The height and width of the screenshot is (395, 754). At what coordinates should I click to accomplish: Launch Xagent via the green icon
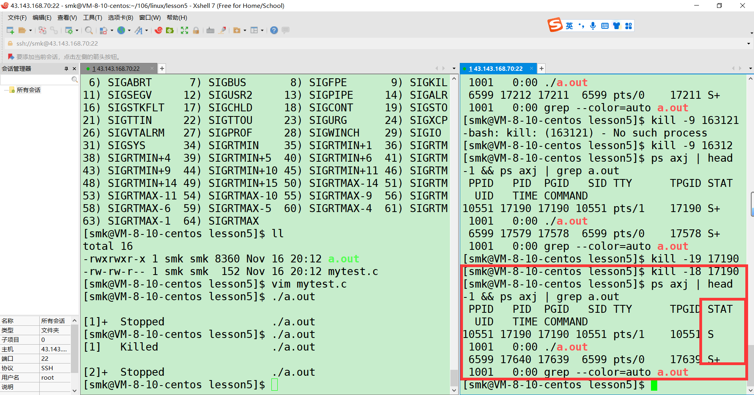[x=170, y=30]
